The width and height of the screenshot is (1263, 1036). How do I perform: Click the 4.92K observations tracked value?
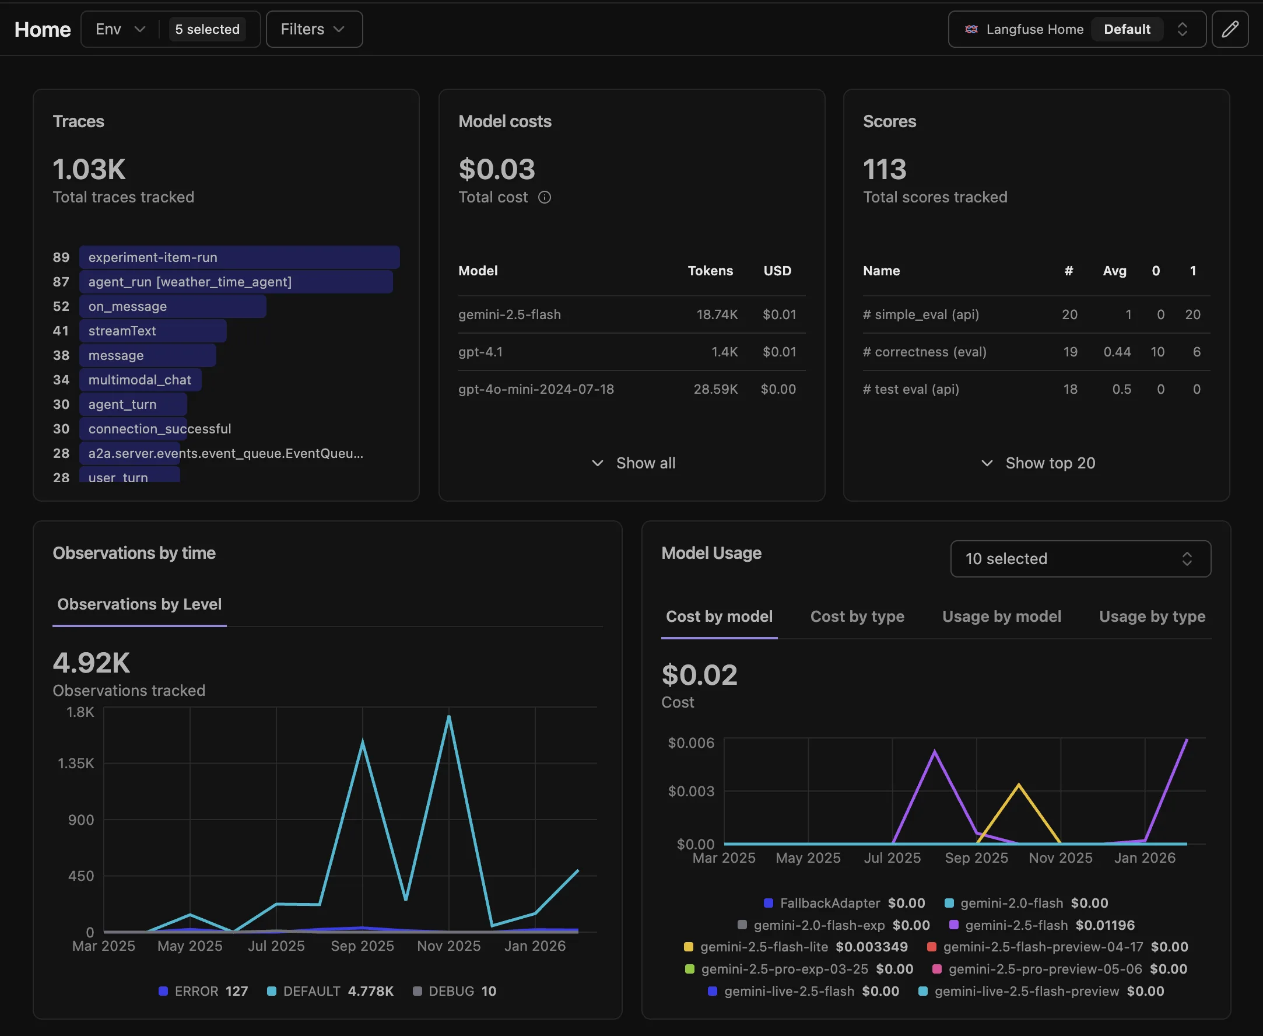click(92, 663)
